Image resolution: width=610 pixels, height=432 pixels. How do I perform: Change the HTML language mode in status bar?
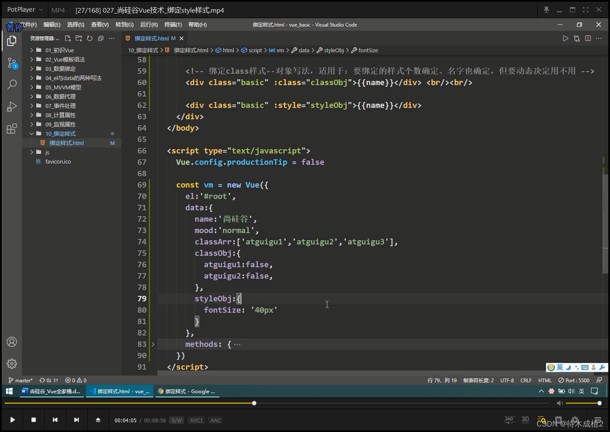pos(545,380)
